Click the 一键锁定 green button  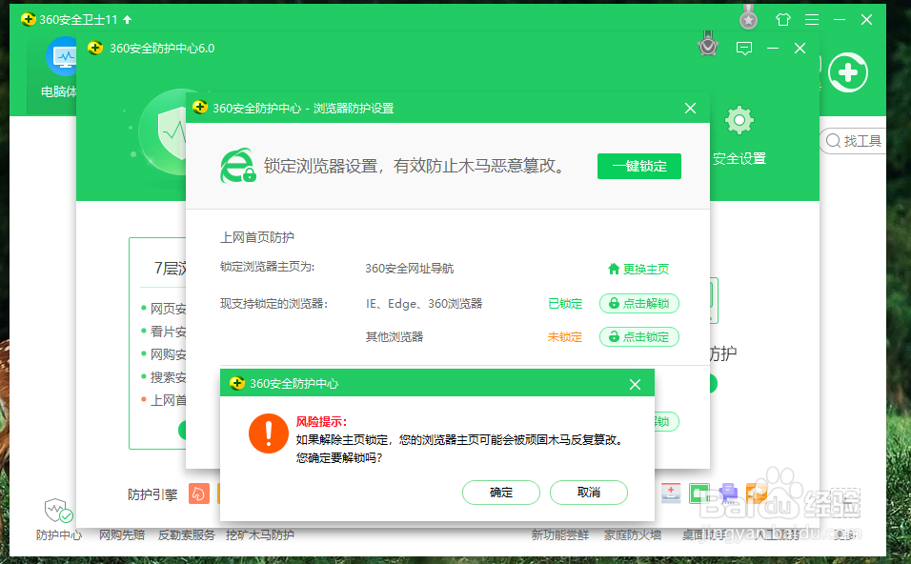tap(639, 166)
